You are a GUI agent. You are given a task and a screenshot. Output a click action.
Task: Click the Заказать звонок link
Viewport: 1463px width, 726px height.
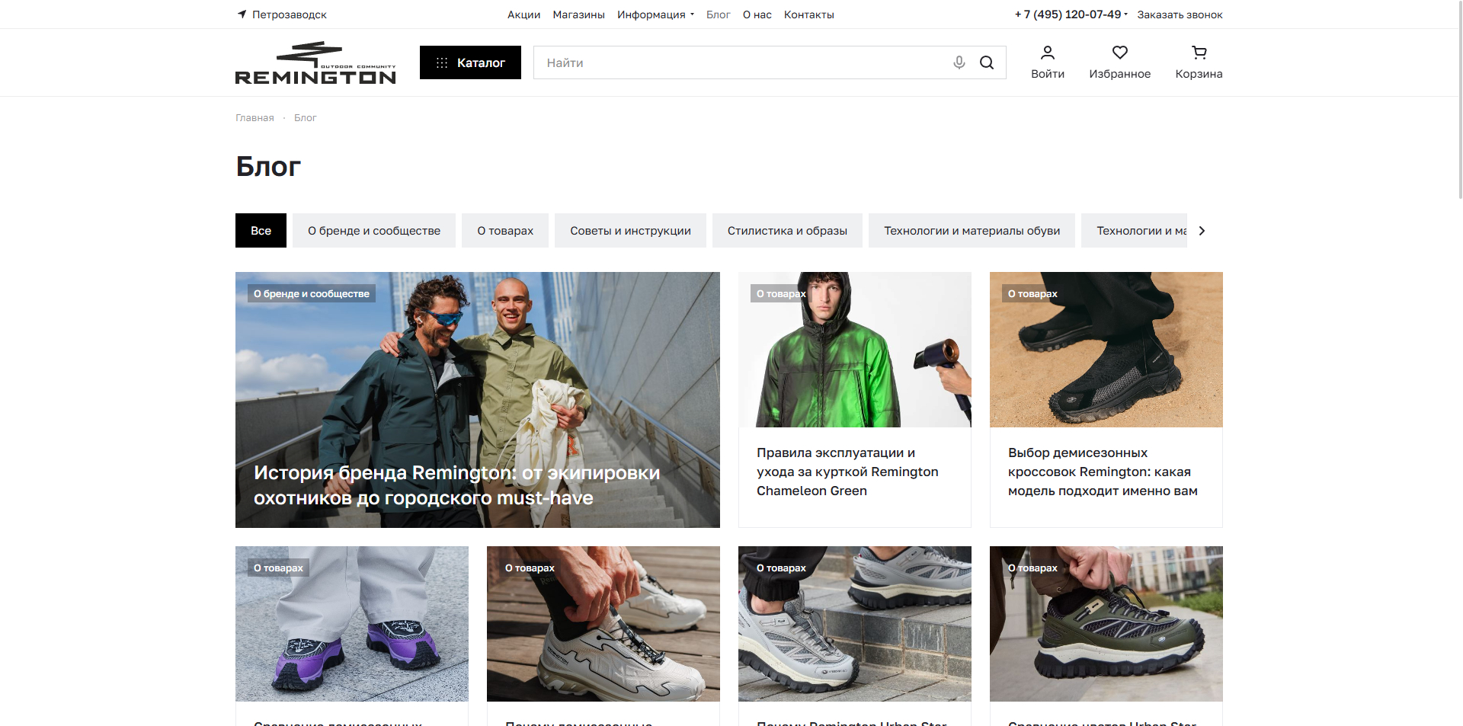1180,14
